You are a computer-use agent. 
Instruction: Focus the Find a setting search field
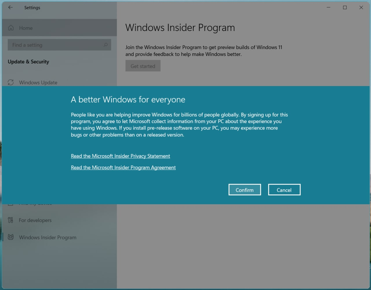pos(55,45)
